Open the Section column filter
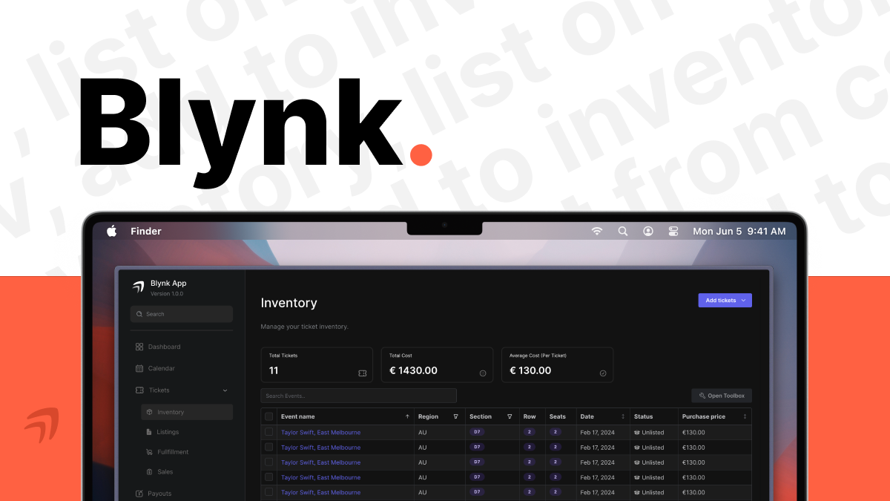Screen dimensions: 890x501 [510, 416]
